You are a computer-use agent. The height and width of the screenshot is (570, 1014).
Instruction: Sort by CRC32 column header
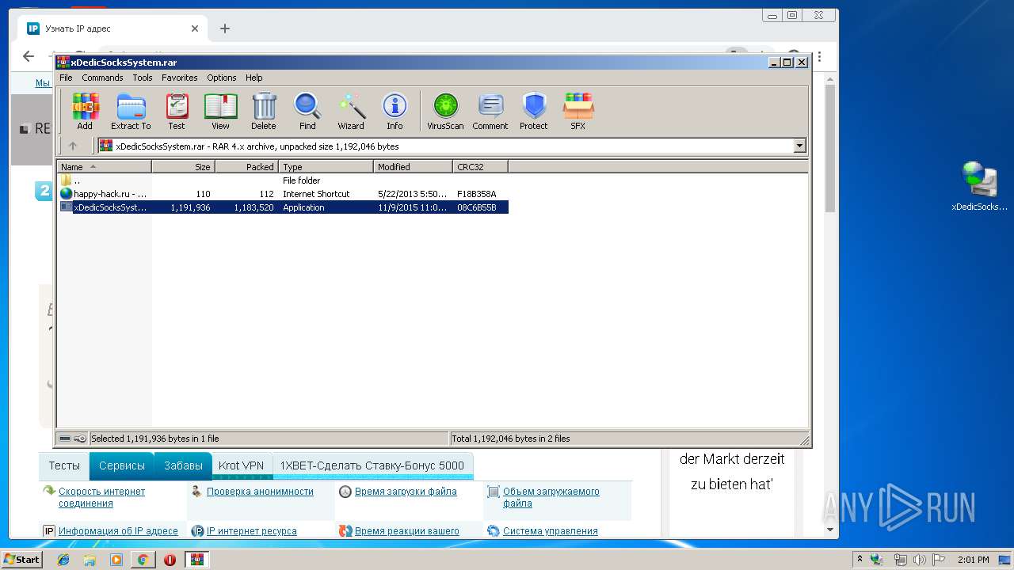tap(480, 166)
